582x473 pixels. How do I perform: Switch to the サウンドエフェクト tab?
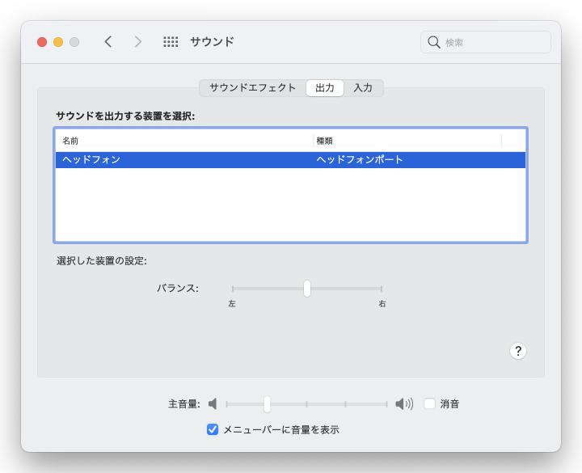click(253, 88)
